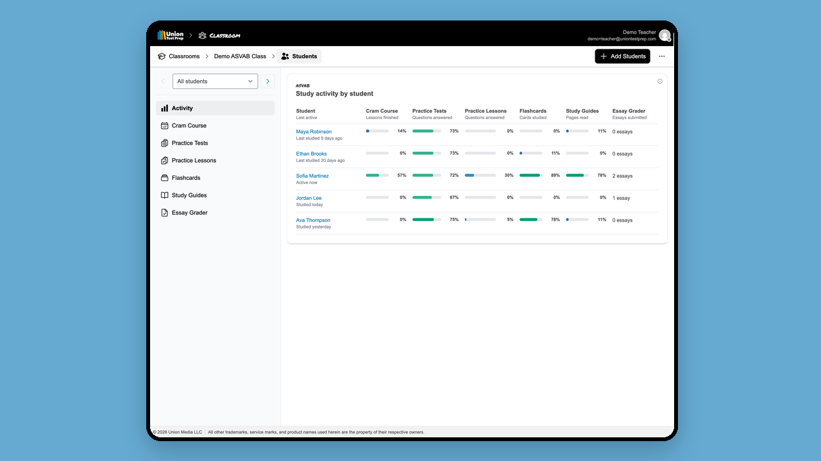This screenshot has width=821, height=461.
Task: Click the Students people icon in breadcrumb
Action: tap(285, 56)
